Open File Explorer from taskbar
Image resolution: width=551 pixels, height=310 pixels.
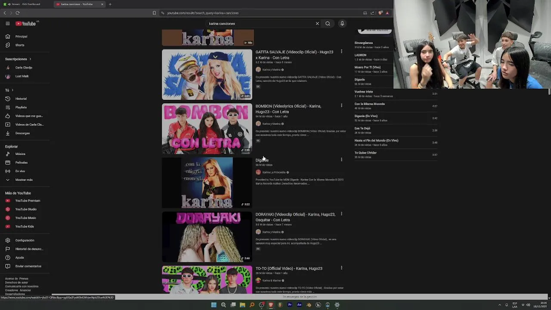(x=242, y=305)
